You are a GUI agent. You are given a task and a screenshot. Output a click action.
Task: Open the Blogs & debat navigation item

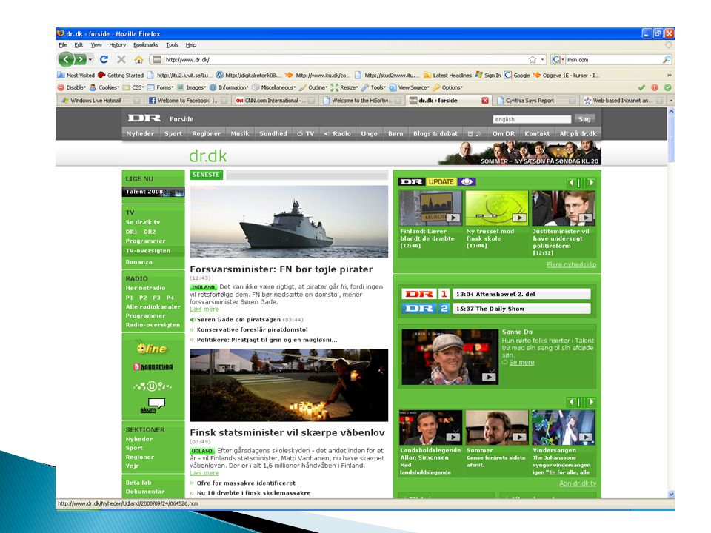point(435,134)
